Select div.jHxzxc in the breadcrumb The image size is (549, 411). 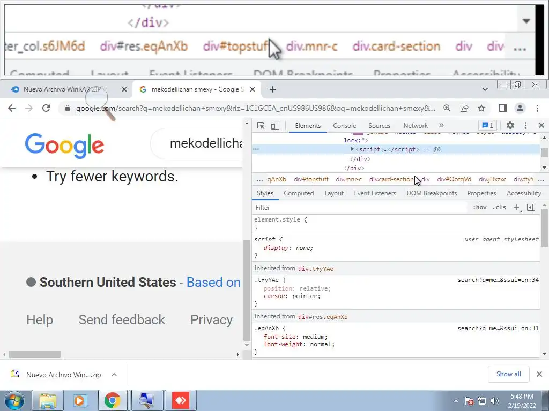click(492, 179)
